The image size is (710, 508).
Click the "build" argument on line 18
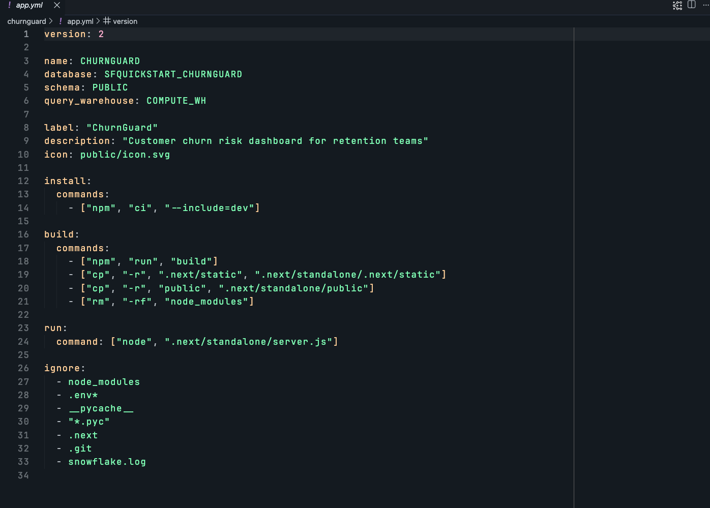point(191,261)
